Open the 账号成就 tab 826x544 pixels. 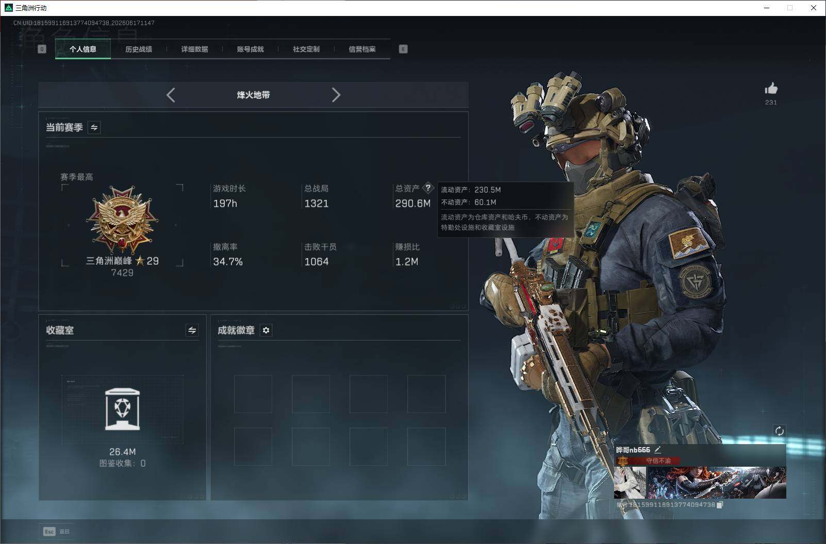tap(250, 49)
